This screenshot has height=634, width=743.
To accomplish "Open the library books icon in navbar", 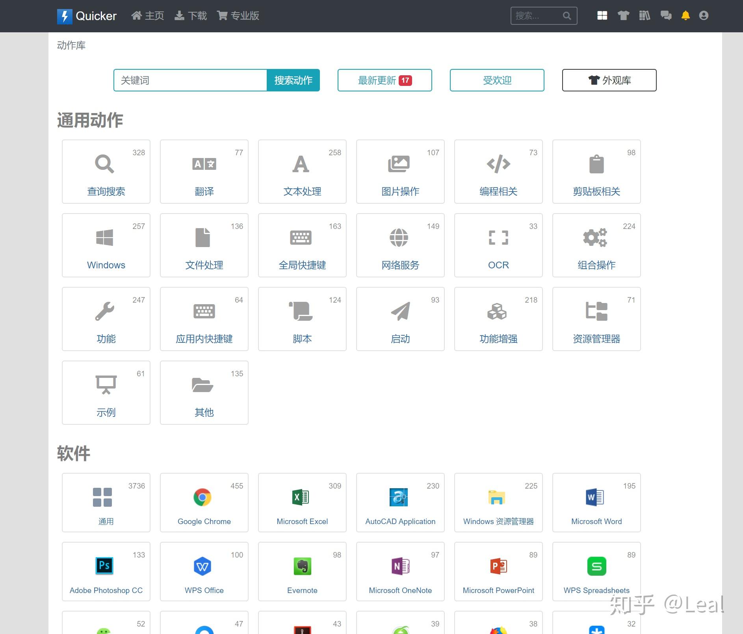I will click(x=645, y=16).
